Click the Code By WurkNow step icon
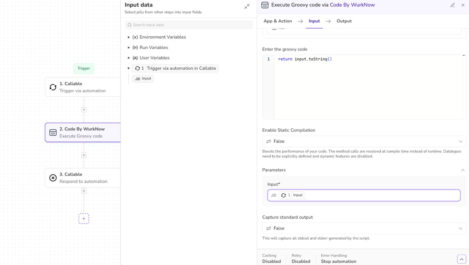This screenshot has width=469, height=265. pyautogui.click(x=53, y=132)
